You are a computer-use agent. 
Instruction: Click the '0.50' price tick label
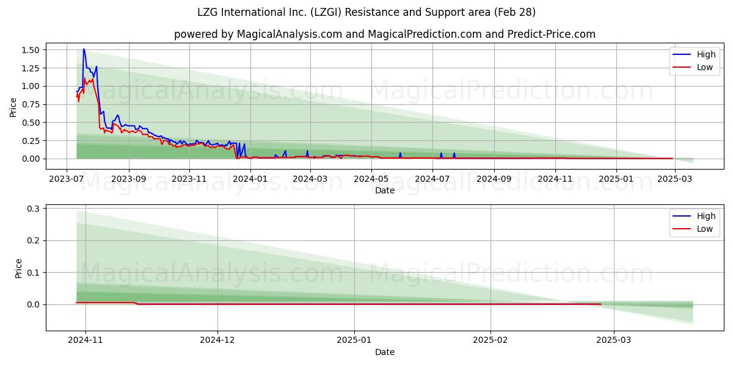pos(31,123)
